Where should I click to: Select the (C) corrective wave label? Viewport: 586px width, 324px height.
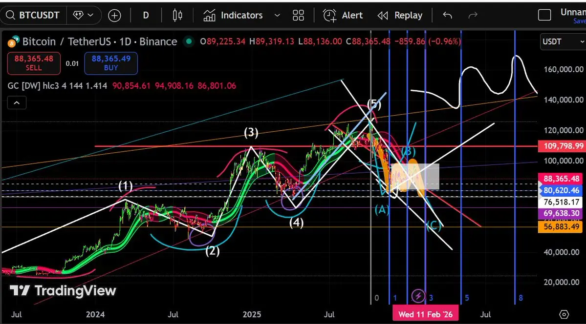(434, 225)
